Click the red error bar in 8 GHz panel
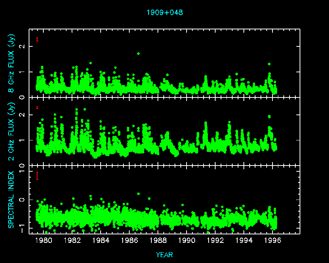The image size is (329, 263). pyautogui.click(x=37, y=39)
